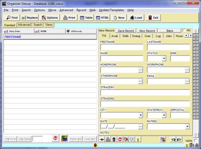
Task: Open the NONE secondary sort selector
Action: coord(50,31)
